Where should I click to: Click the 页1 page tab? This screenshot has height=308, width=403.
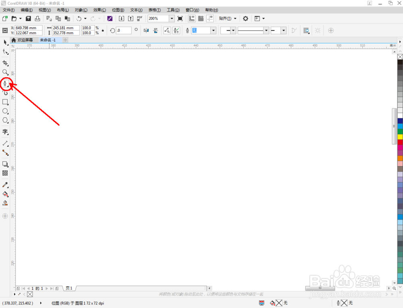[x=69, y=288]
